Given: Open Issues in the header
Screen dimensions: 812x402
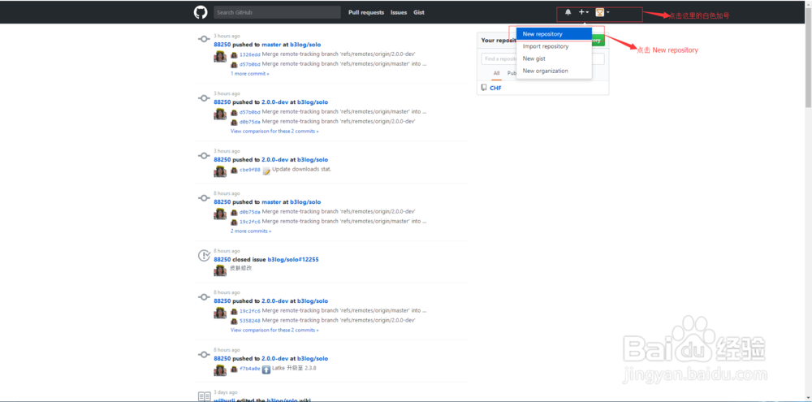Looking at the screenshot, I should coord(399,12).
